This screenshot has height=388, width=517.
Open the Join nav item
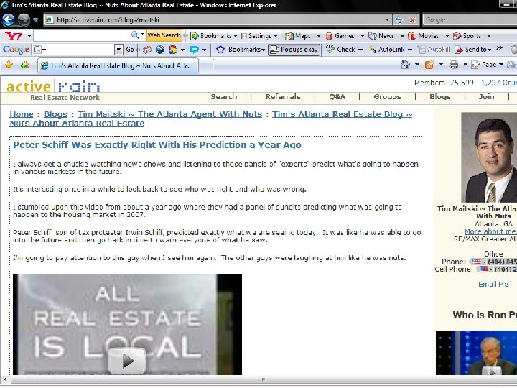(x=487, y=97)
